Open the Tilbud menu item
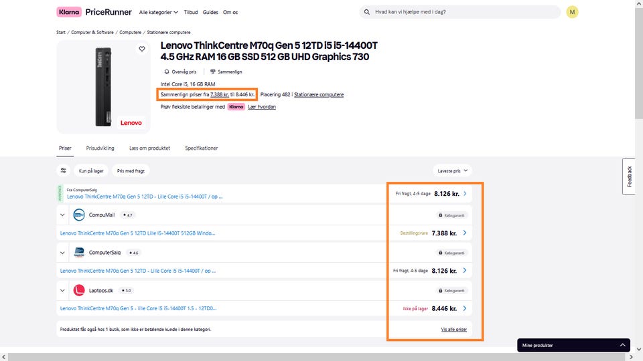Viewport: 643px width, 361px height. 191,12
